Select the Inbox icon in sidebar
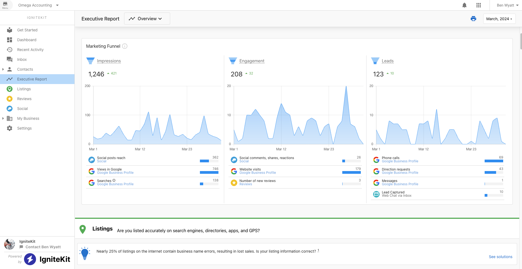Viewport: 522px width, 269px height. pos(9,59)
